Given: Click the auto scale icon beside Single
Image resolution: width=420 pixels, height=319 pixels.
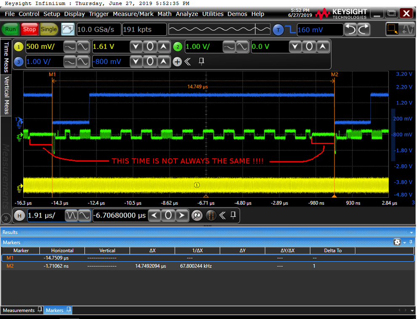Looking at the screenshot, I should pos(68,29).
